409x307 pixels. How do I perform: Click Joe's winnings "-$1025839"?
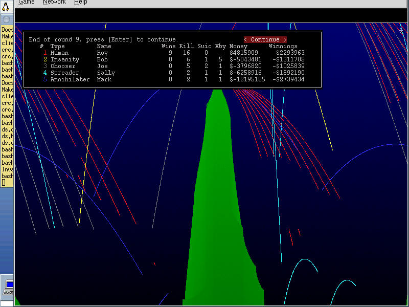[288, 66]
